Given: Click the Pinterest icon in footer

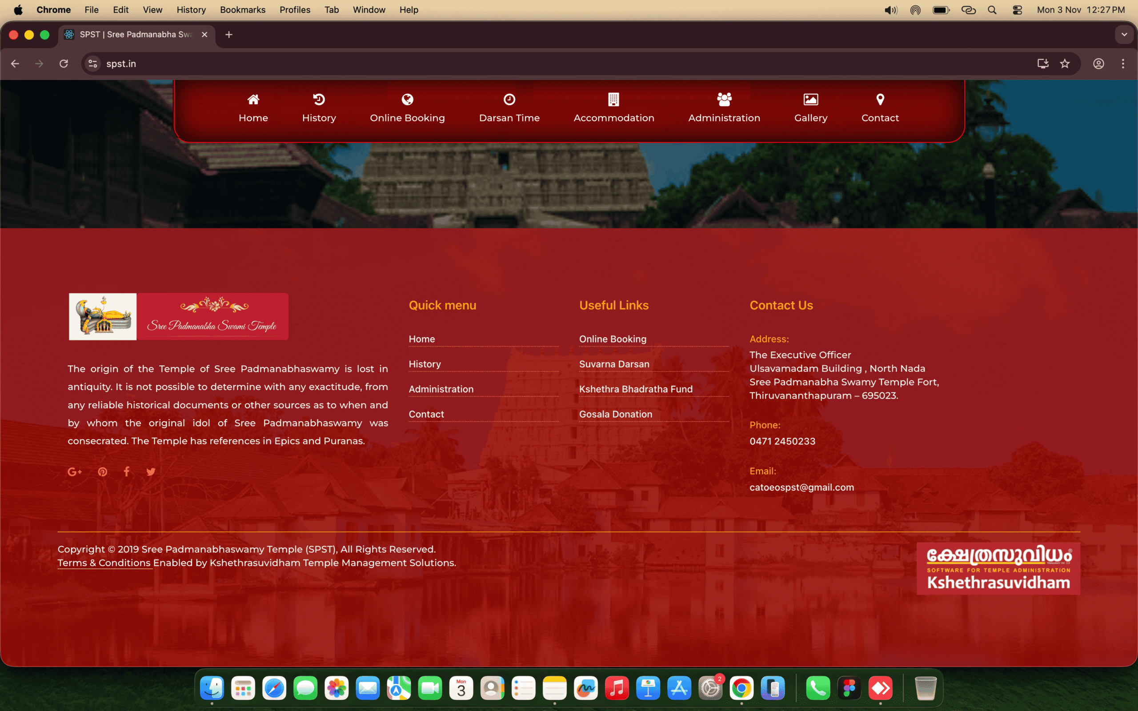Looking at the screenshot, I should (103, 471).
